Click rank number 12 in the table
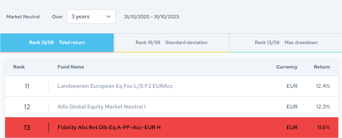This screenshot has width=342, height=138. tap(27, 107)
